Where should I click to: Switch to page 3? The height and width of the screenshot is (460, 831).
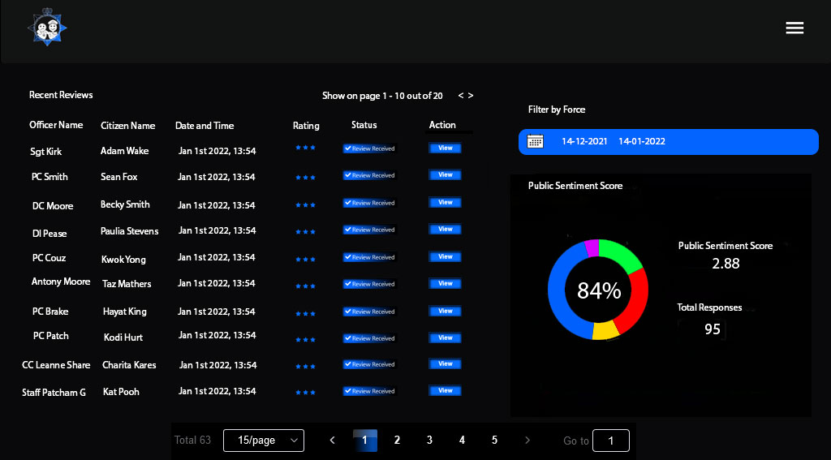429,441
